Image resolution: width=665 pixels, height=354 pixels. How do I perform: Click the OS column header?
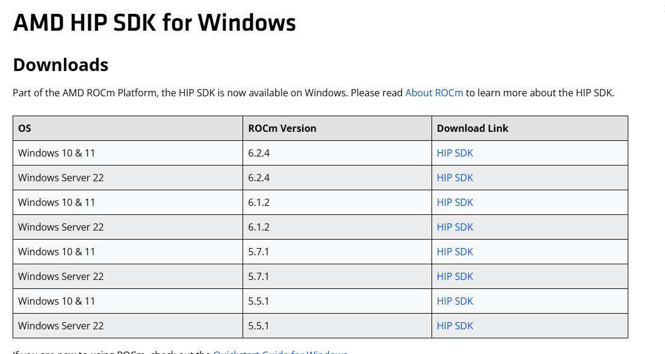click(x=25, y=128)
